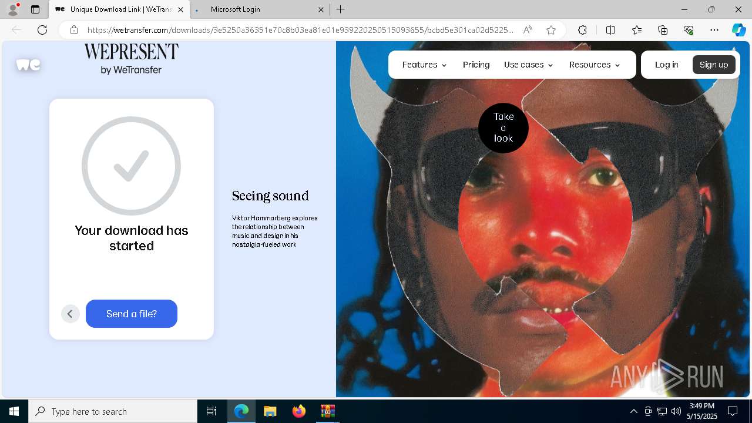Select the Unique Download Link WeTransfer tab
This screenshot has width=752, height=423.
pos(119,9)
